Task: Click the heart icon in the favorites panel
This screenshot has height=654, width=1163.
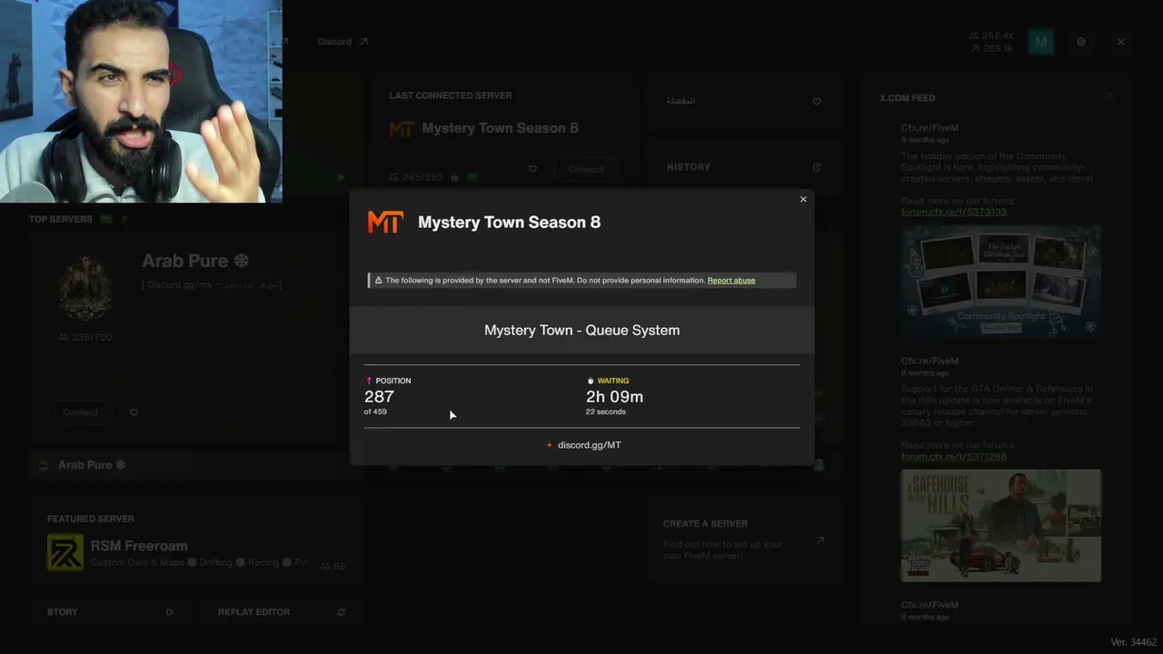Action: point(817,102)
